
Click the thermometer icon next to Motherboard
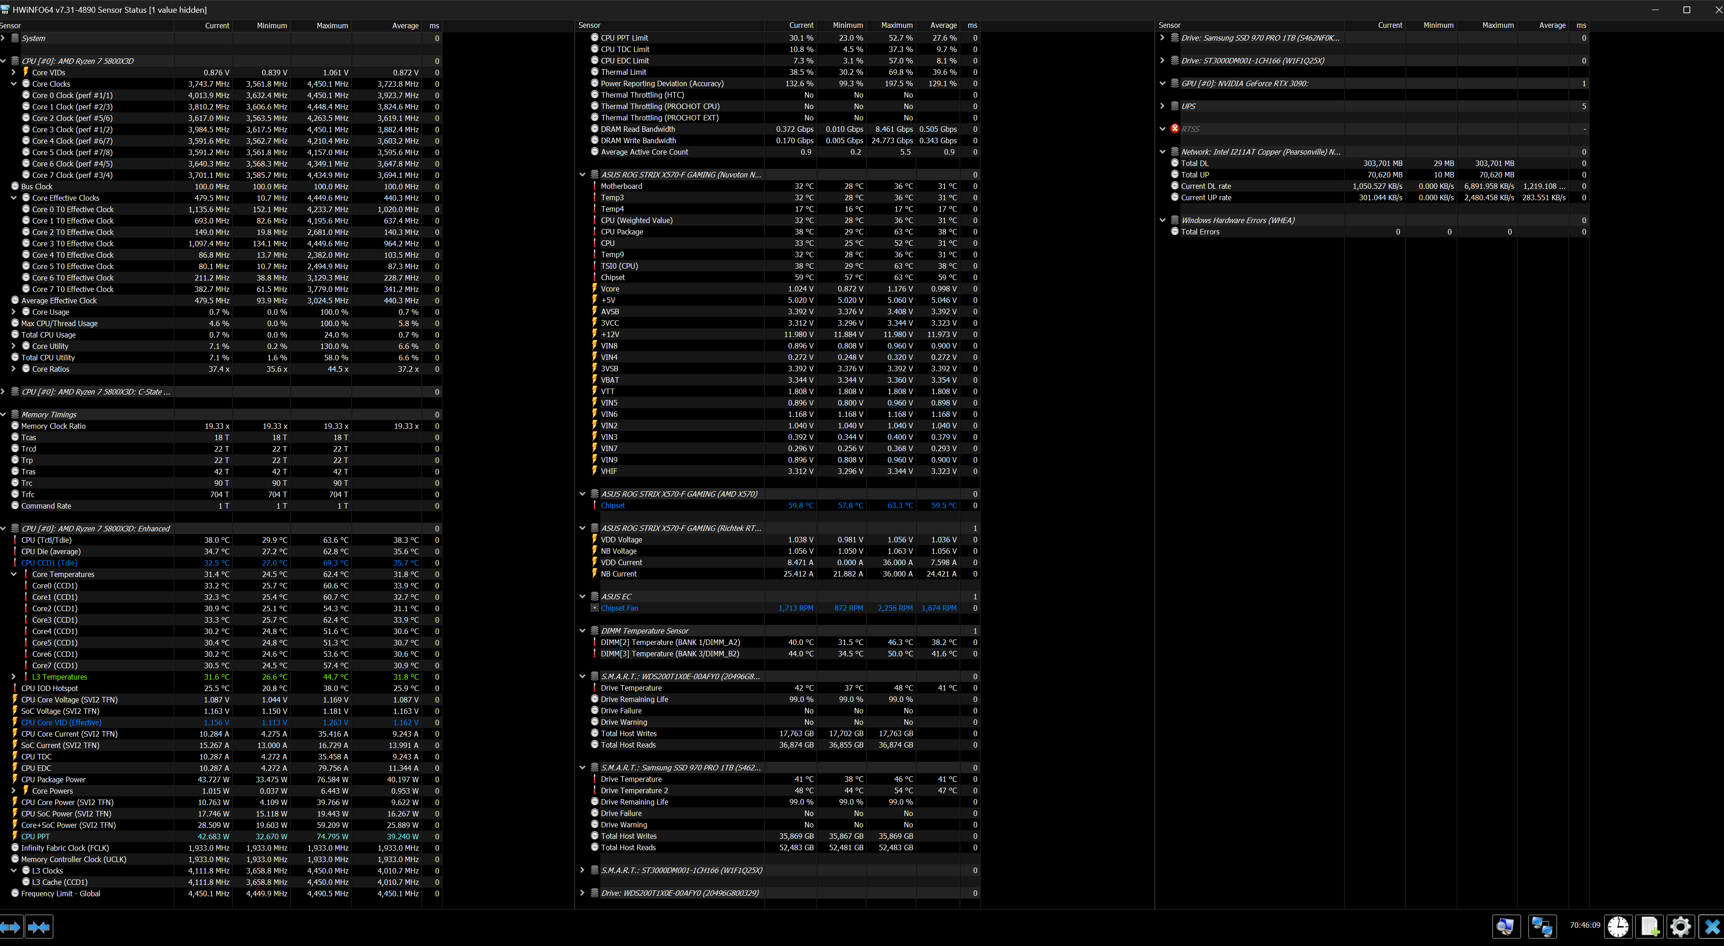(594, 186)
